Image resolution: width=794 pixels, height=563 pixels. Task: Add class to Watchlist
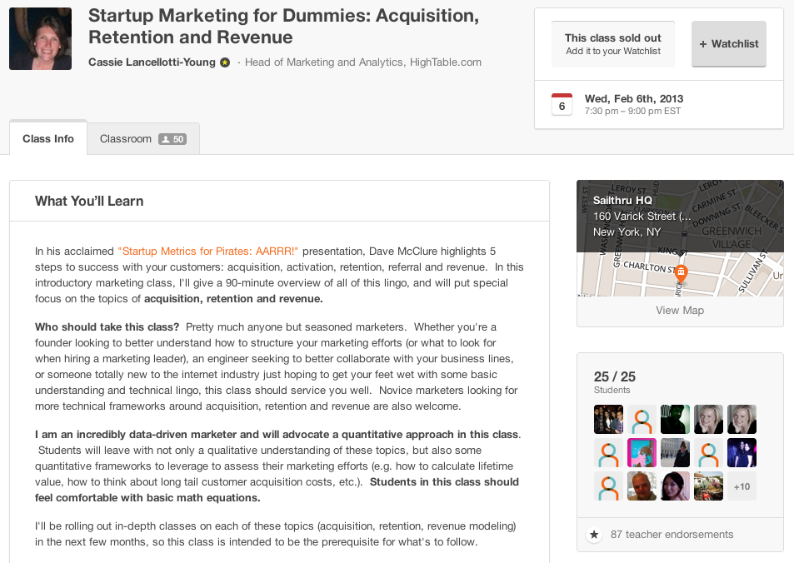[729, 44]
